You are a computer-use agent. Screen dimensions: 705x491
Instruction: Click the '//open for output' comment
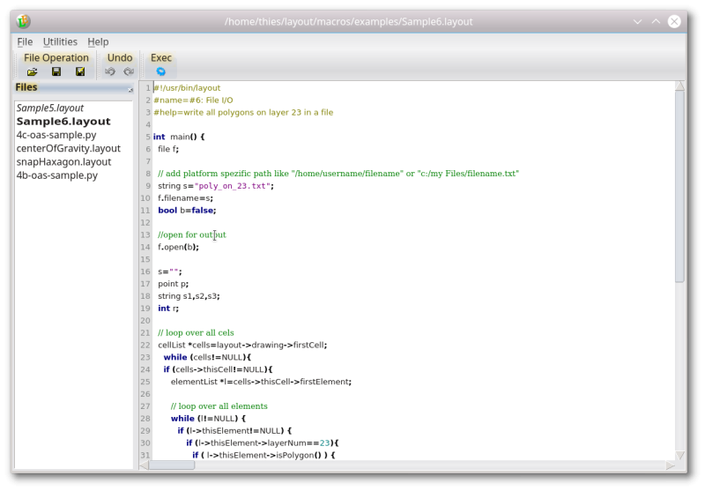pos(192,234)
